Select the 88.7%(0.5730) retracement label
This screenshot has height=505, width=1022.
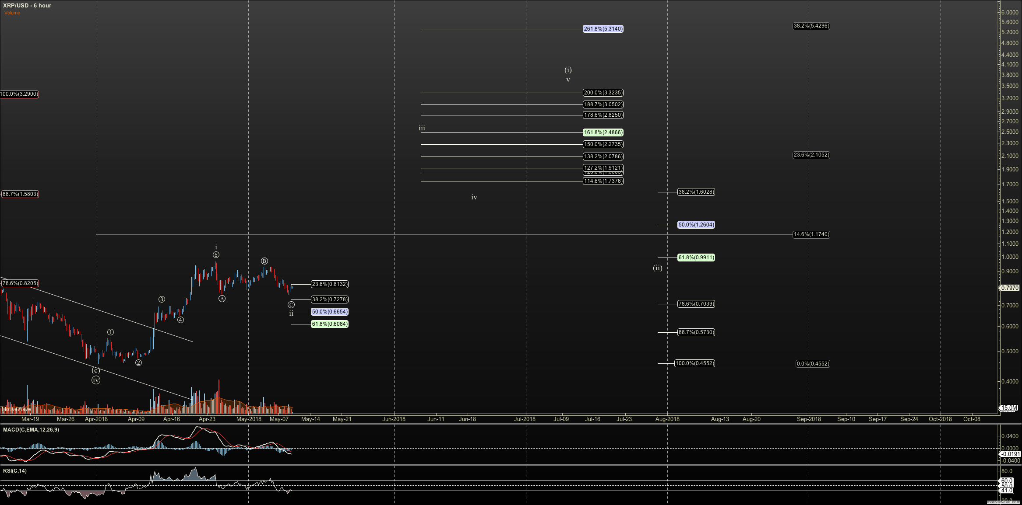[696, 332]
